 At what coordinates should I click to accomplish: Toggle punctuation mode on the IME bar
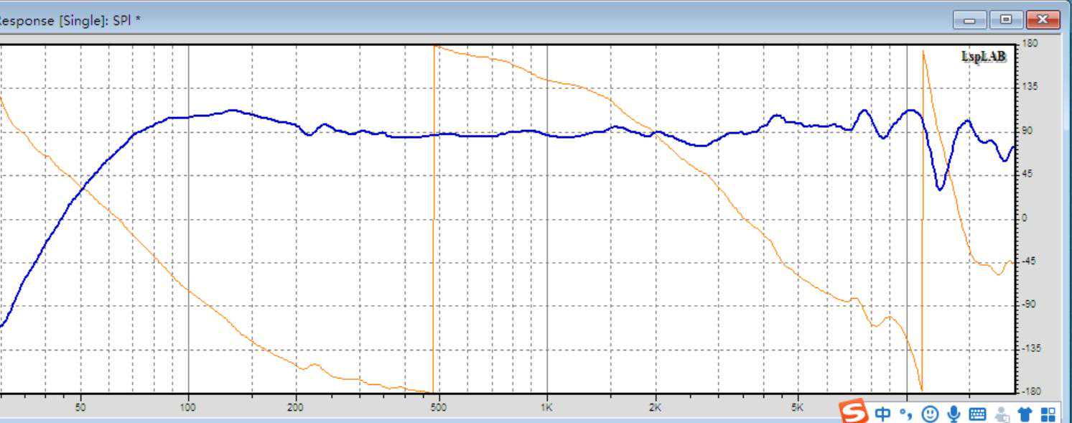click(x=906, y=414)
